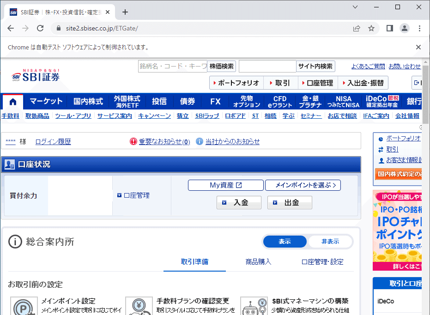Screen dimensions: 430x315
Task: Open a new browser tab
Action: [125, 12]
